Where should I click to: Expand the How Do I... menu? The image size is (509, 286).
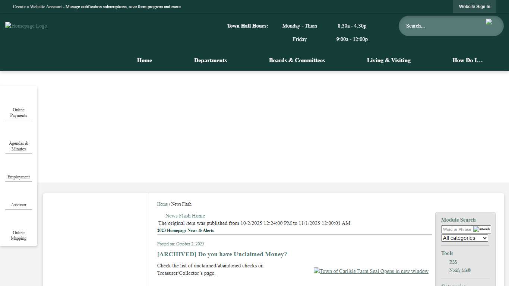467,60
